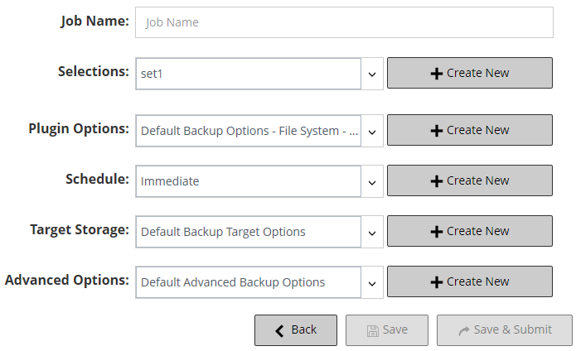Expand the Schedule dropdown arrow
576x351 pixels.
pyautogui.click(x=372, y=181)
